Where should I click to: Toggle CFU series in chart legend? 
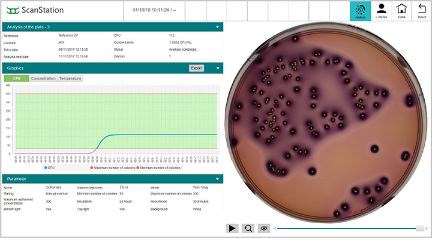point(50,167)
